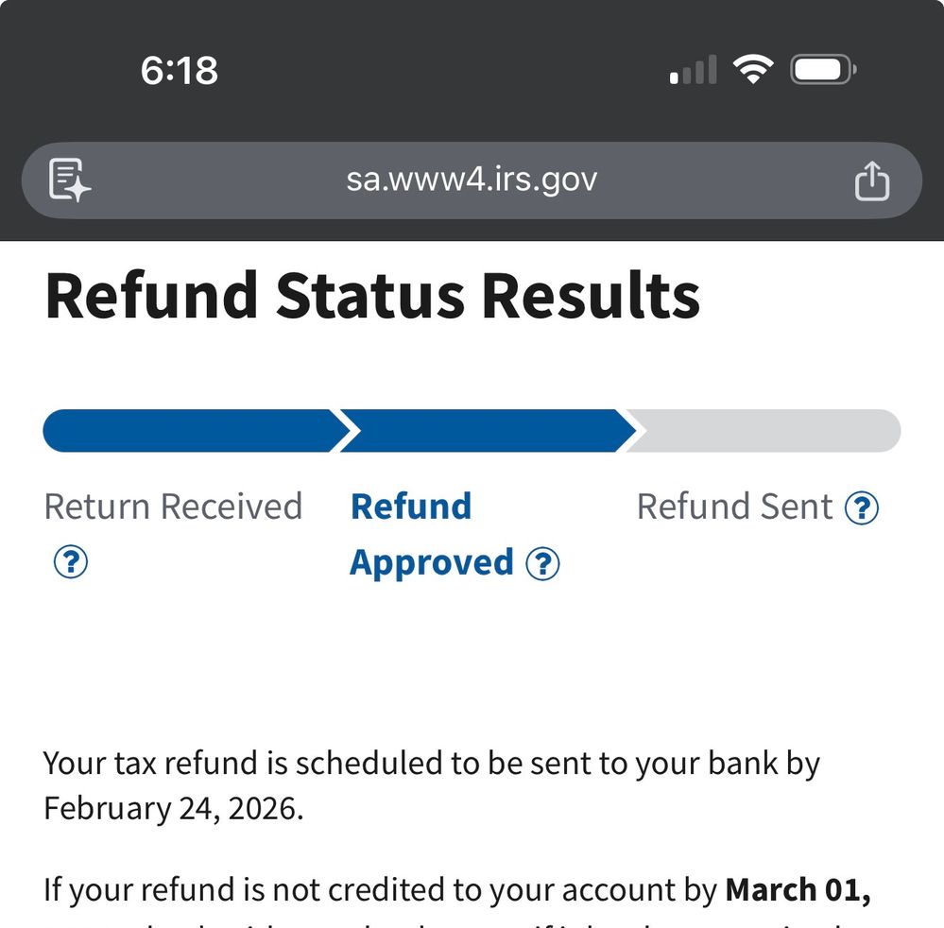Tap the share icon in address bar
944x928 pixels.
click(x=871, y=180)
